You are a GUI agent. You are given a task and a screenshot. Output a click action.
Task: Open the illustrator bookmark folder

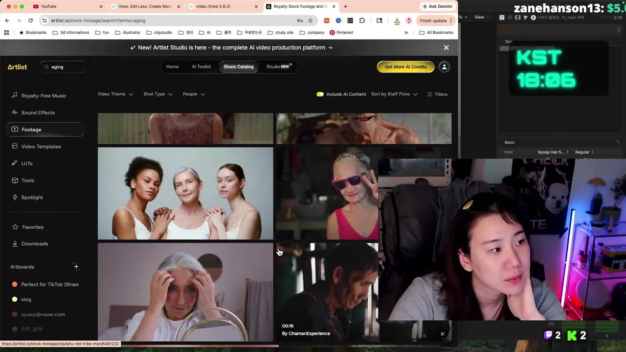128,33
